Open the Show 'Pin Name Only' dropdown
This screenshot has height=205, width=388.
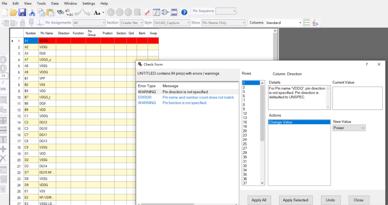223,23
